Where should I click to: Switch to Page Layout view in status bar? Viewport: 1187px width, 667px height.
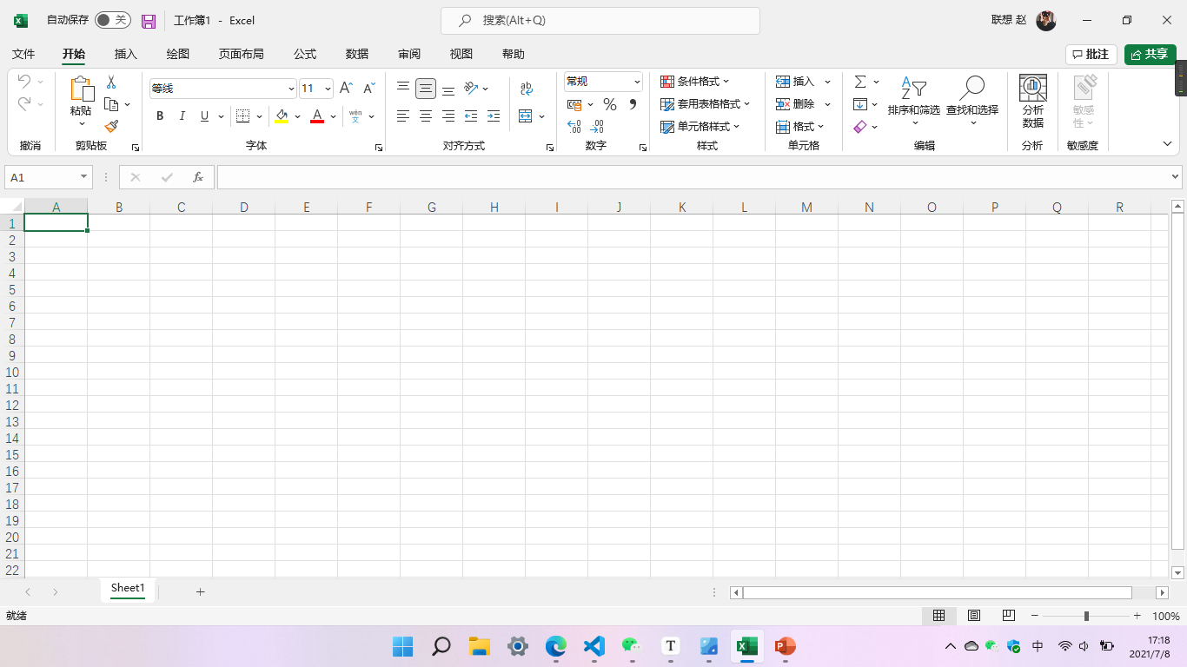(974, 616)
